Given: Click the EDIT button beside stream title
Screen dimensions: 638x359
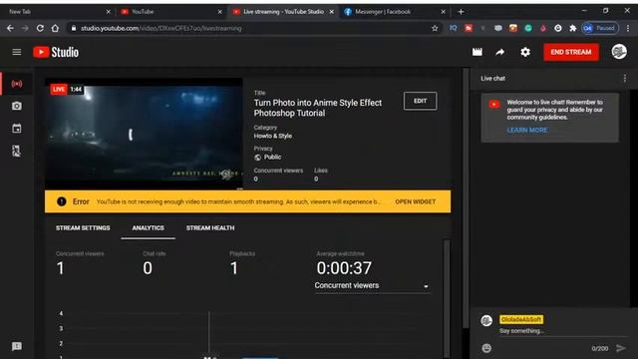Looking at the screenshot, I should 421,101.
